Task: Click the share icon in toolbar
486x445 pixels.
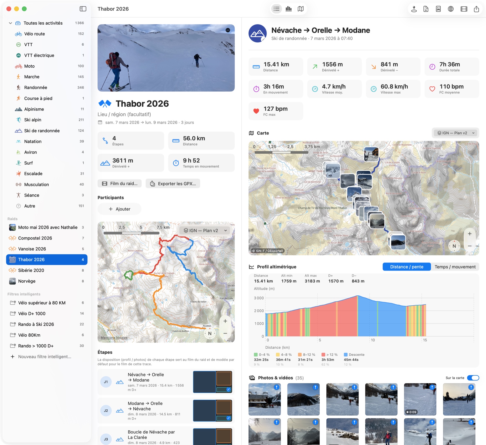Action: click(x=476, y=9)
